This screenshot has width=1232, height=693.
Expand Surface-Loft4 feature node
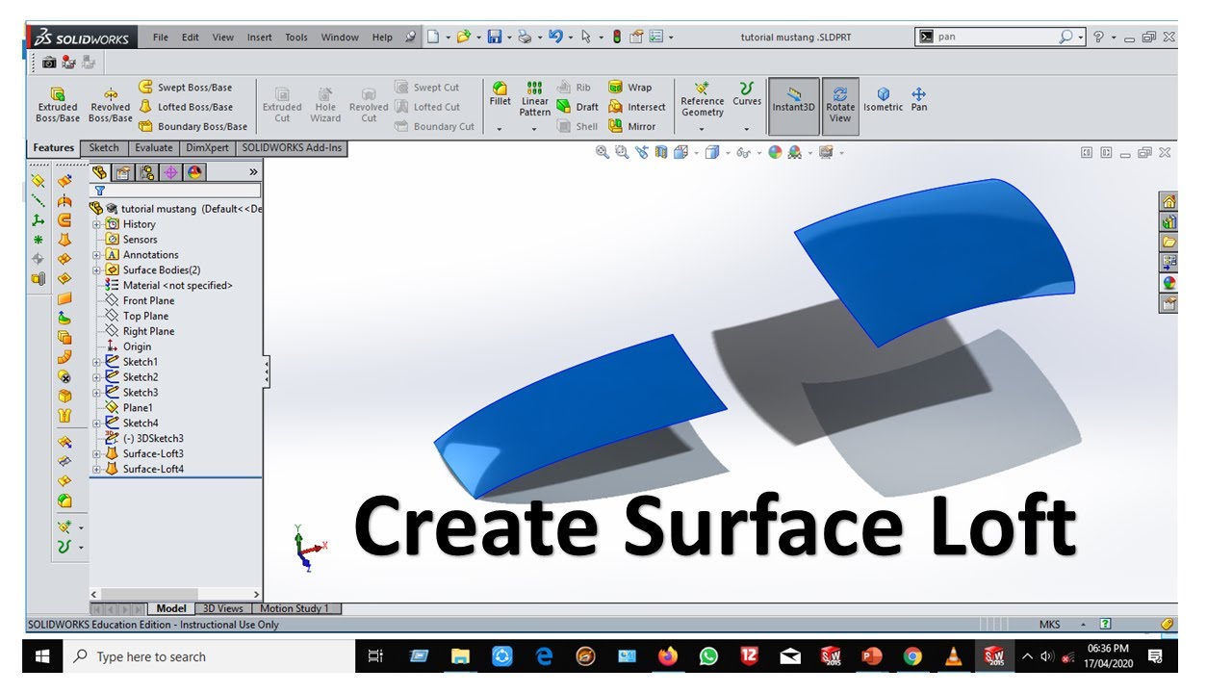click(x=96, y=470)
